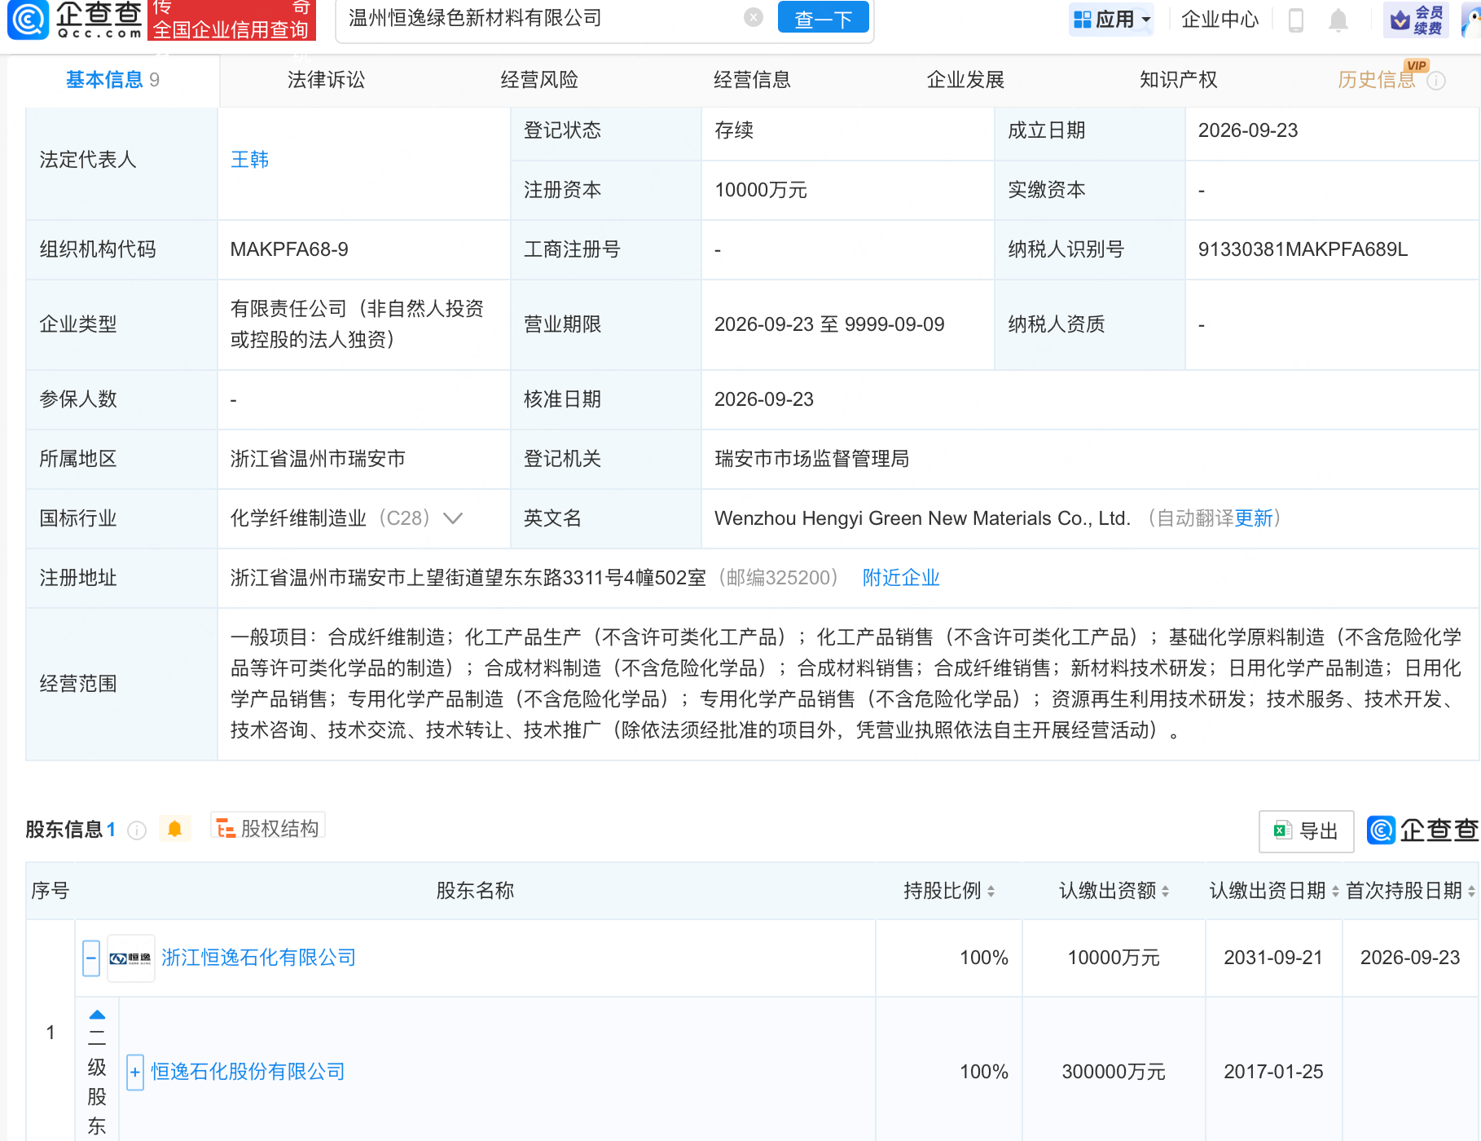
Task: Open 浙江恒逸石化有限公司 link
Action: pyautogui.click(x=259, y=958)
